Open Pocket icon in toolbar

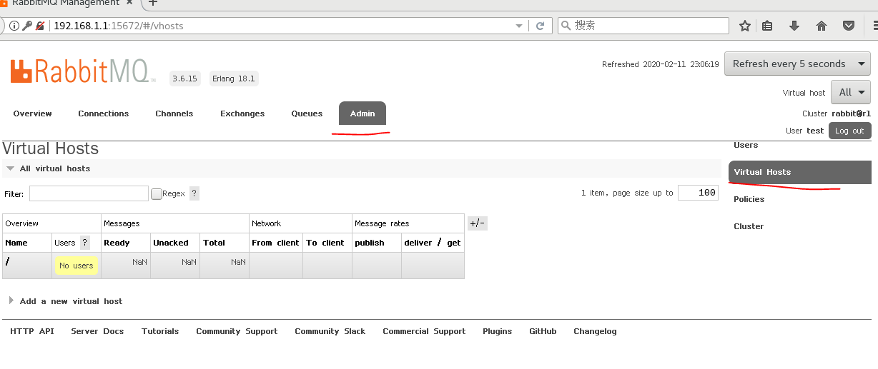point(849,26)
